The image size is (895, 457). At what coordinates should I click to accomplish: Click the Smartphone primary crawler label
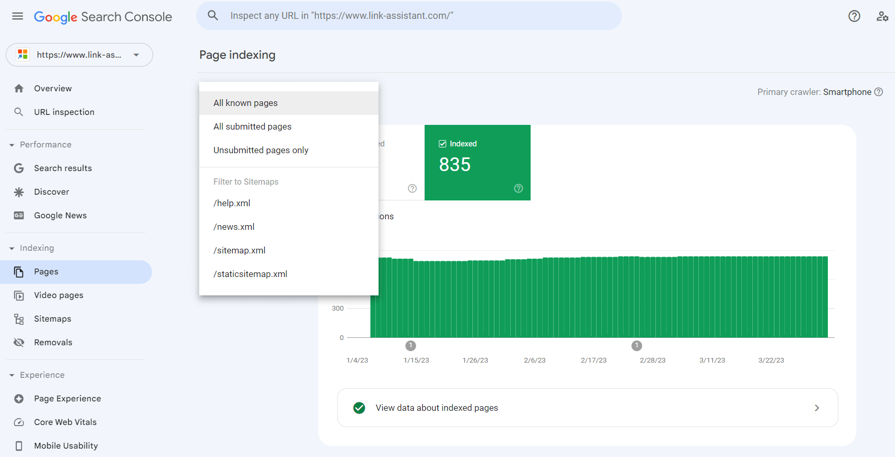coord(847,92)
